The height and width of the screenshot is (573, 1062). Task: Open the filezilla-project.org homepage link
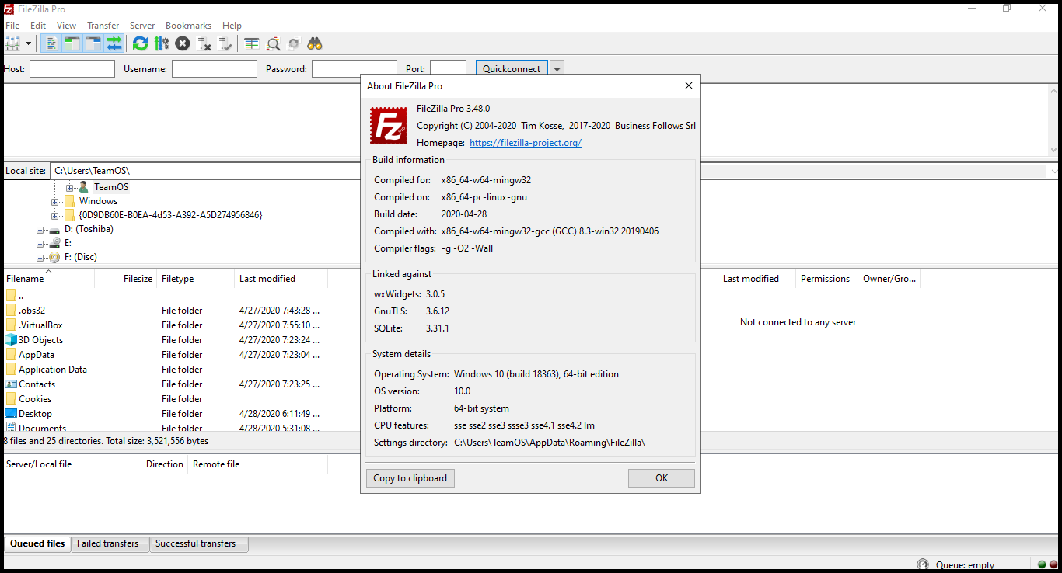[526, 143]
